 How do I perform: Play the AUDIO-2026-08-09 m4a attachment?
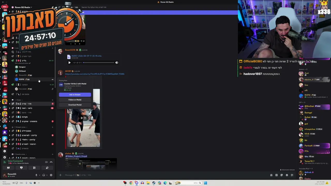tap(69, 63)
